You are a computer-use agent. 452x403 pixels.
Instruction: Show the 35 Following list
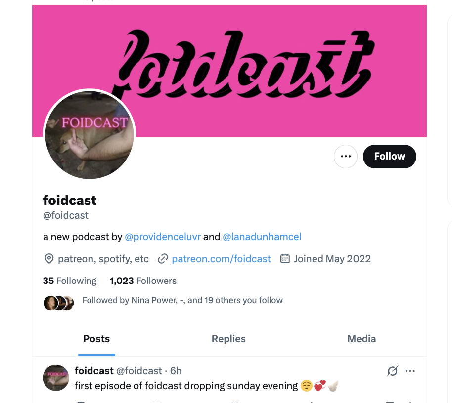coord(70,281)
